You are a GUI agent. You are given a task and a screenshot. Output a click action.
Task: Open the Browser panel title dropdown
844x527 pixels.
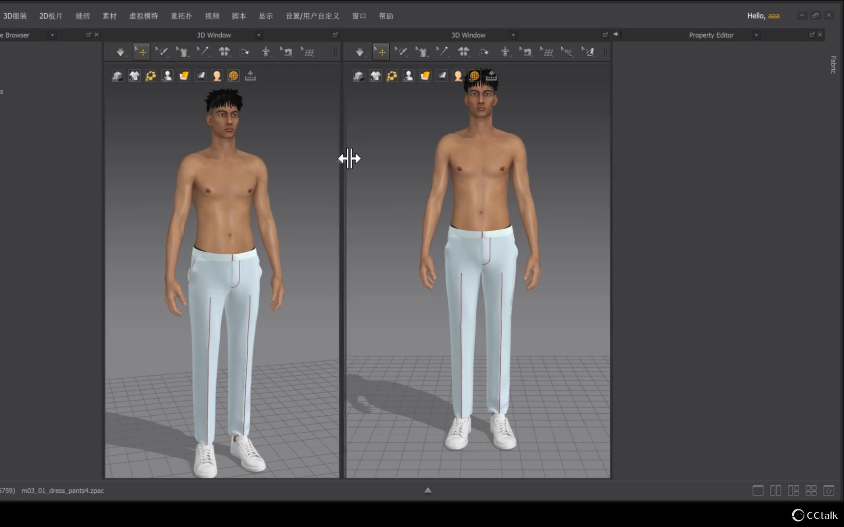click(52, 35)
